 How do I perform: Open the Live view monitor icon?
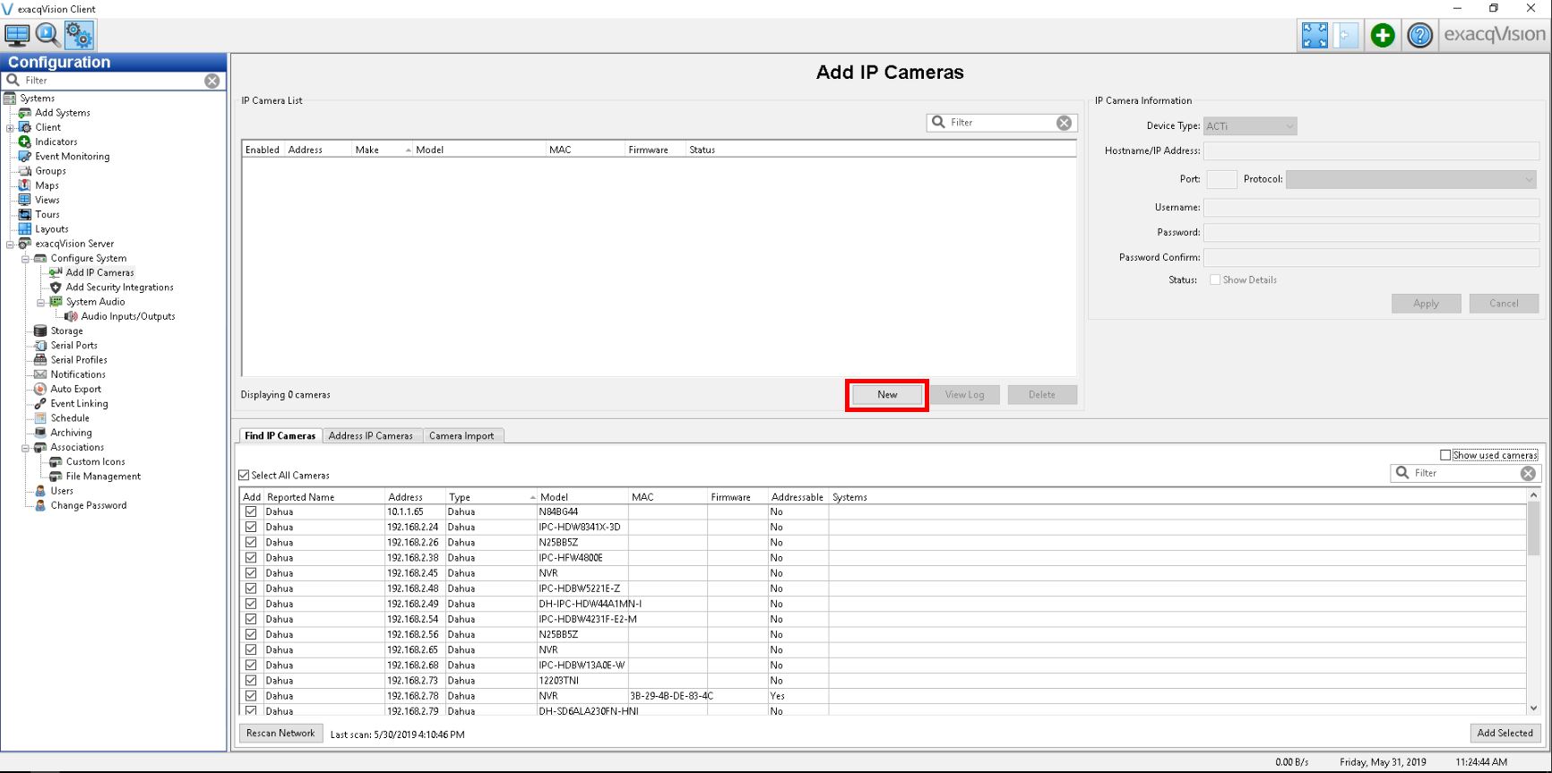coord(17,35)
